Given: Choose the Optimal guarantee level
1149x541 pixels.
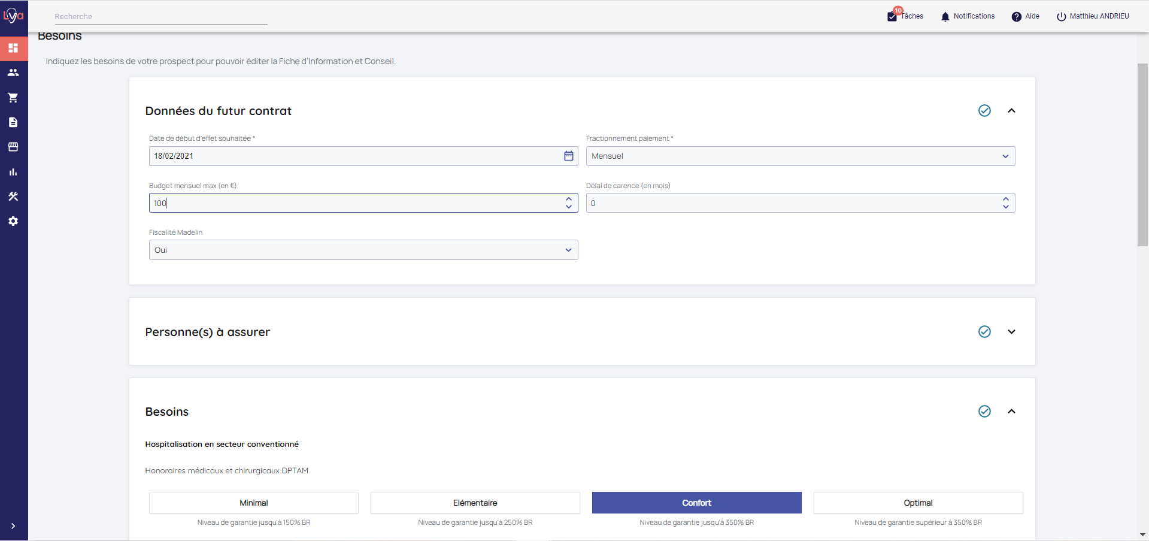Looking at the screenshot, I should click(917, 503).
